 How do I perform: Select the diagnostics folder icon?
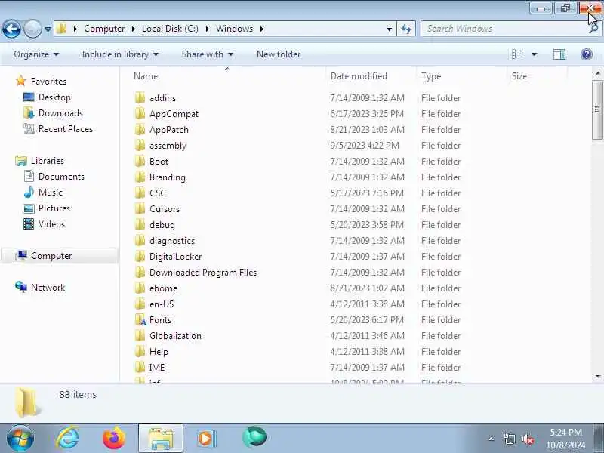point(140,240)
